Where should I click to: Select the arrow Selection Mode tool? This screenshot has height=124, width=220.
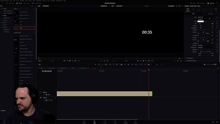point(96,64)
